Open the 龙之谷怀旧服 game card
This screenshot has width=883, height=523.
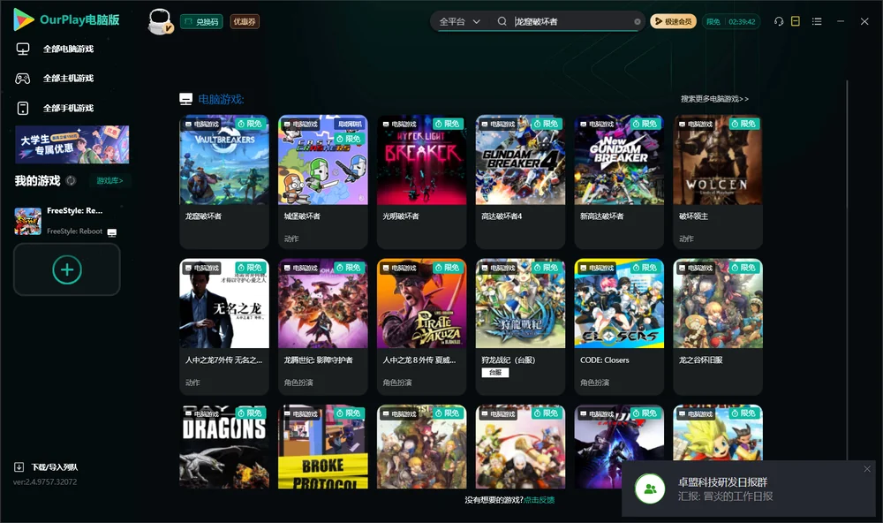718,326
